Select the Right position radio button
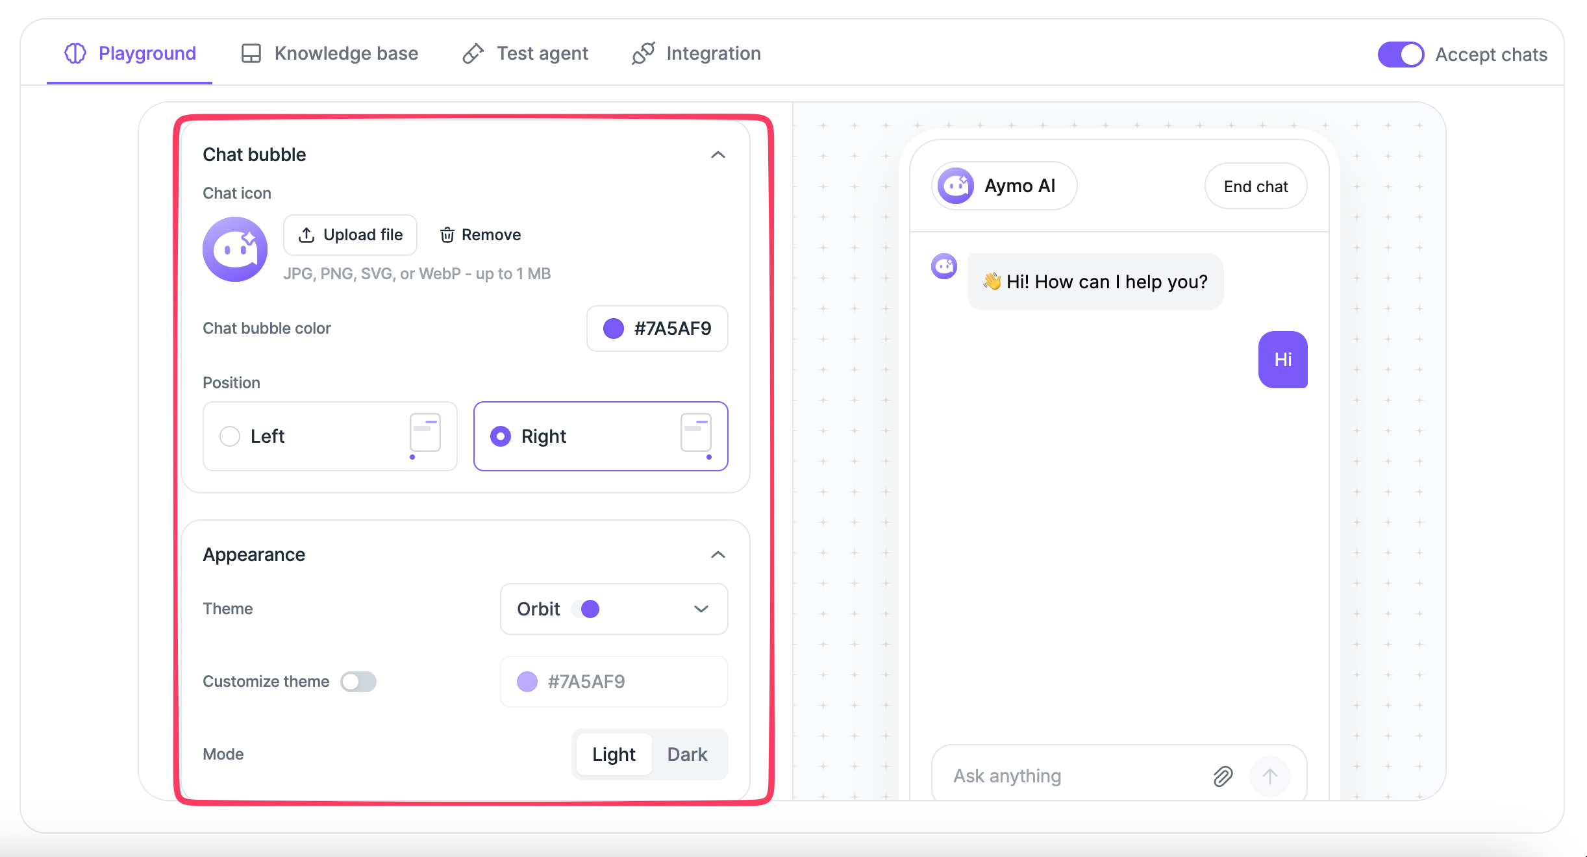This screenshot has height=857, width=1587. click(x=501, y=436)
